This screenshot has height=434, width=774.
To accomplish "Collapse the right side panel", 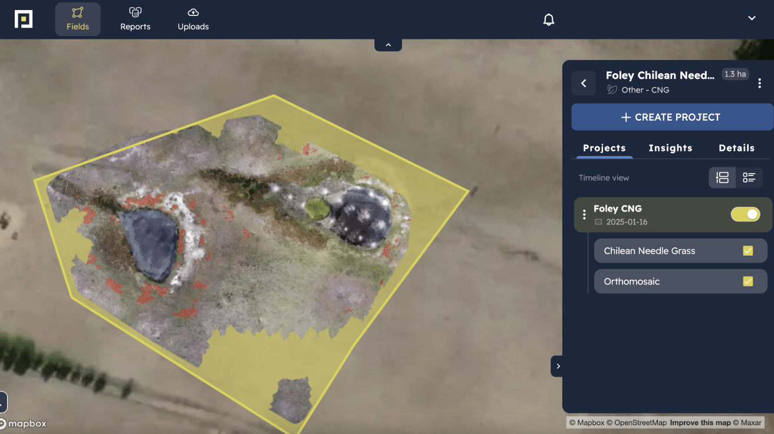I will point(558,366).
